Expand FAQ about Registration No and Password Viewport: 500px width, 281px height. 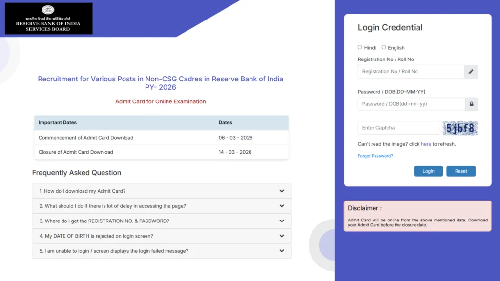[x=161, y=221]
